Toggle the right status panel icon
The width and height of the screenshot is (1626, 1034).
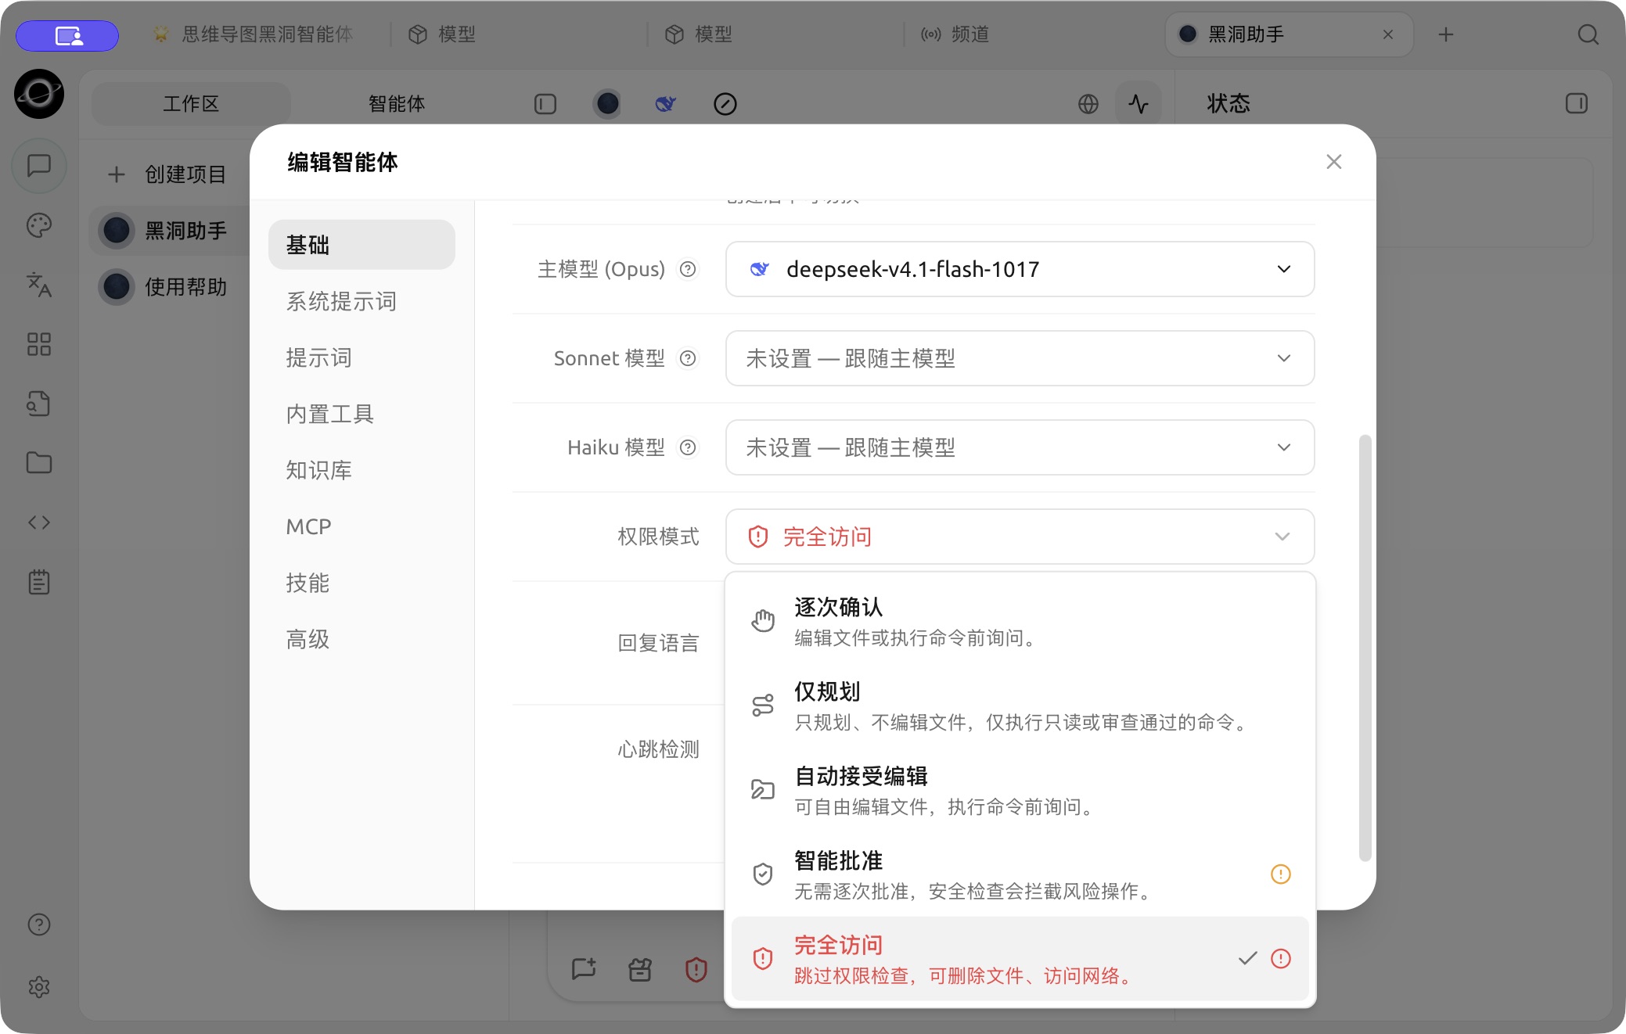[1577, 103]
